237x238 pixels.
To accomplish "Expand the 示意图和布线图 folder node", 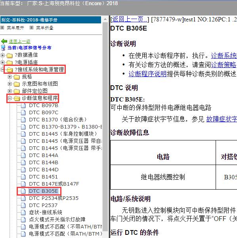I will 10,84.
